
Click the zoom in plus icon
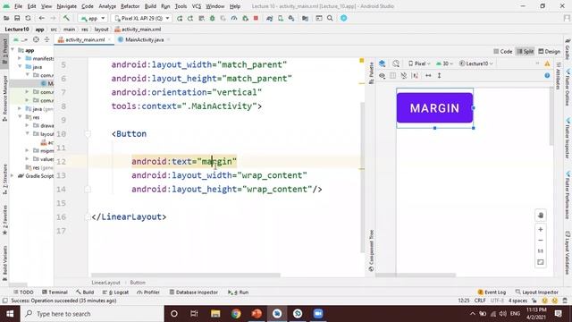click(541, 229)
